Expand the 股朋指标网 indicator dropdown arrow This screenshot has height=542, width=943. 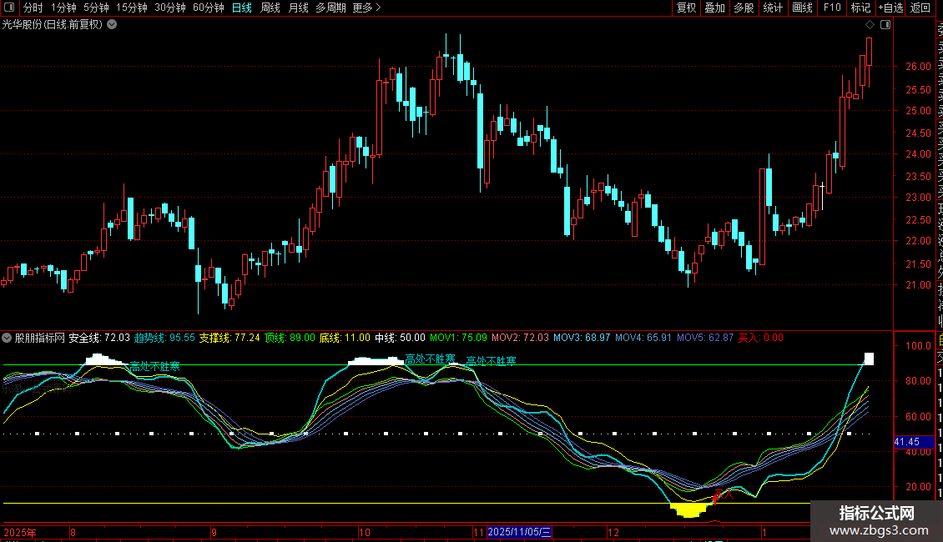(8, 338)
